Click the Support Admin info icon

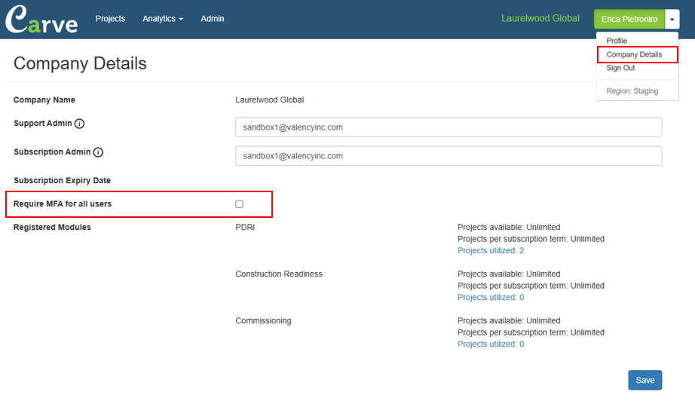click(x=79, y=124)
